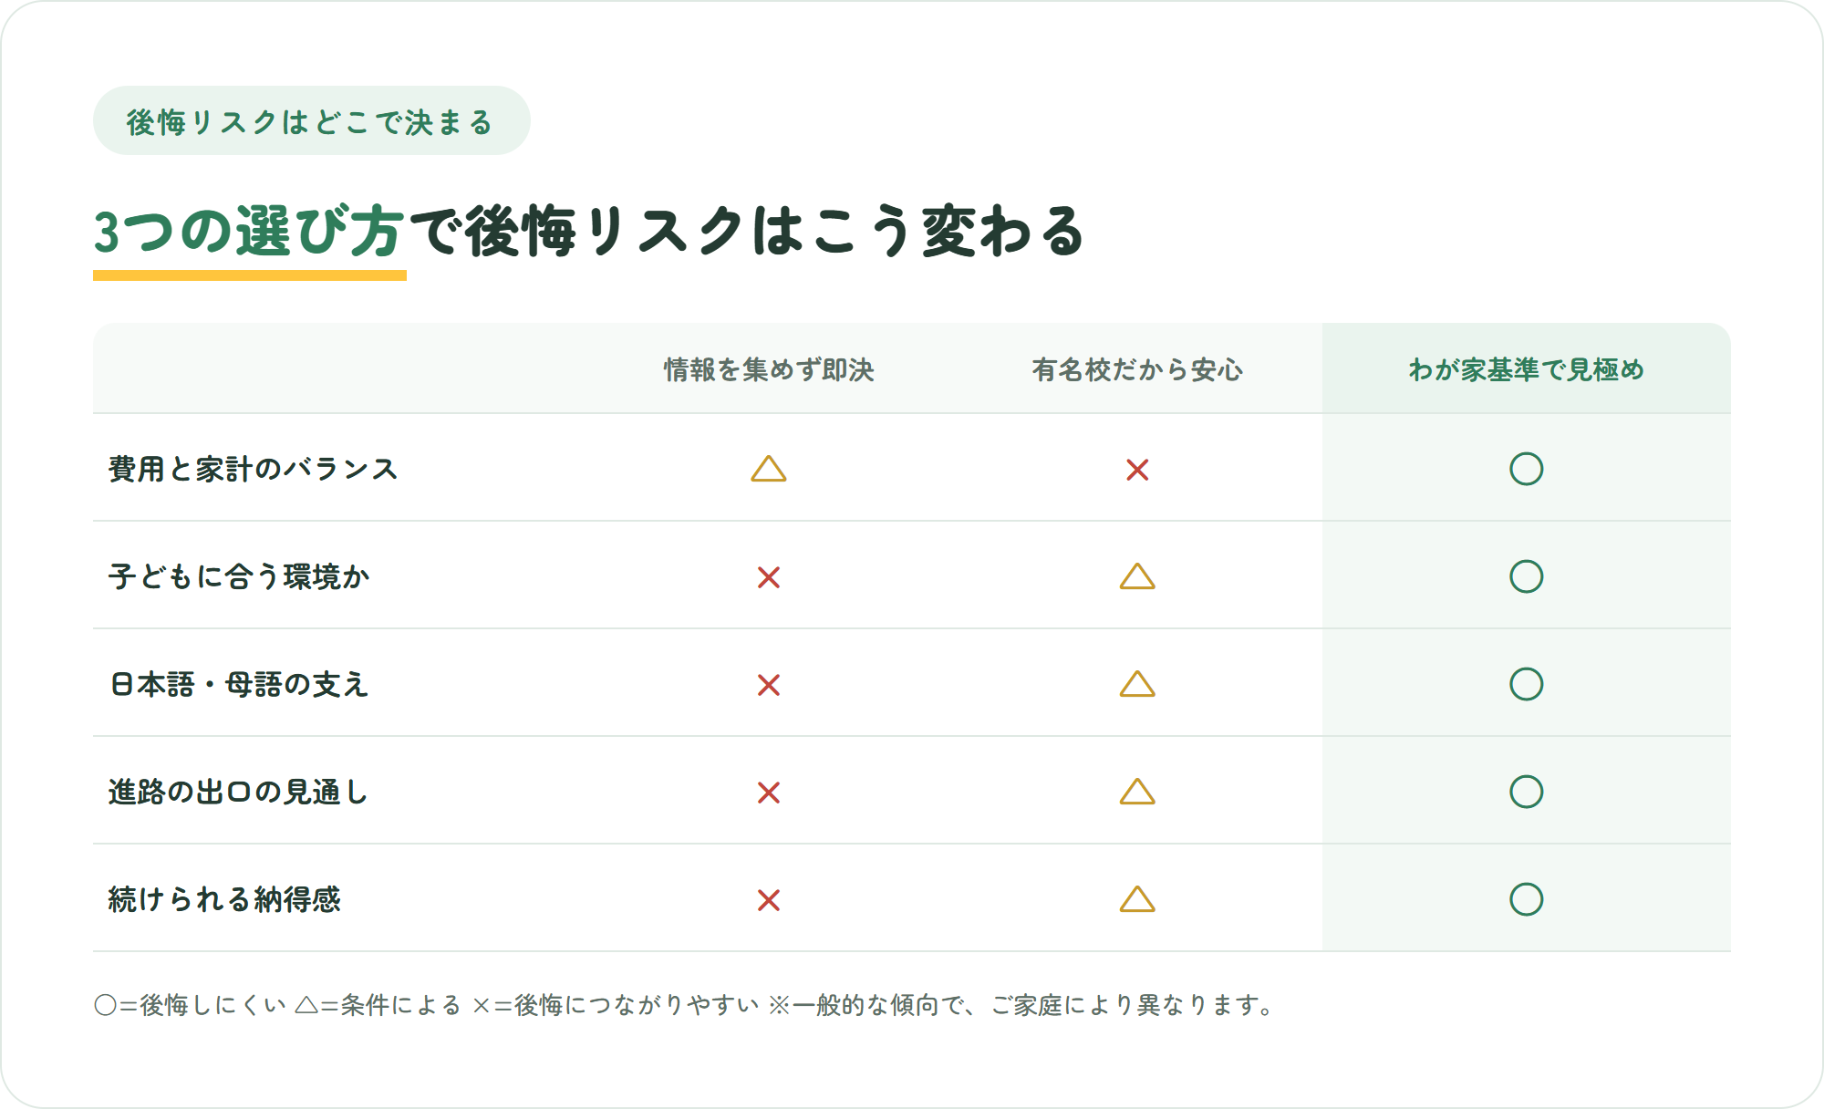Click the triangle in 日本語・母語の支え row

(1137, 684)
